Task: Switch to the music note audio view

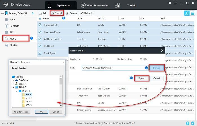Action: pyautogui.click(x=187, y=13)
